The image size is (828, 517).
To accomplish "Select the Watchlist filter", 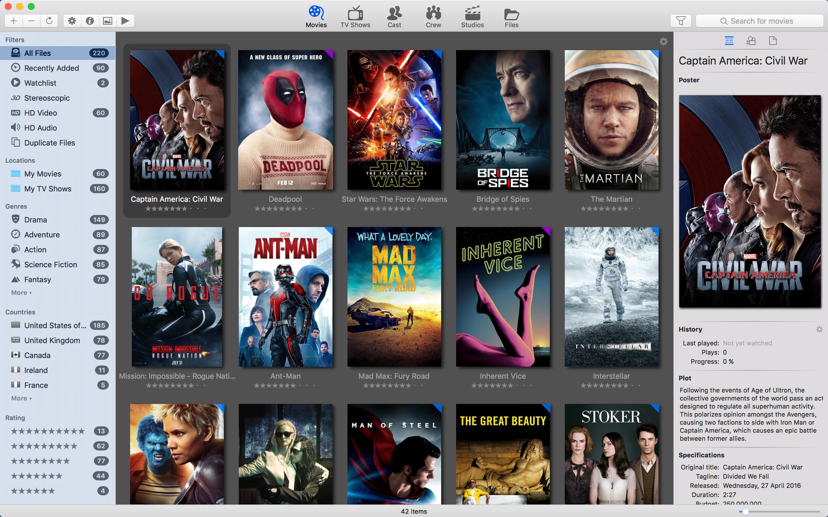I will coord(58,83).
